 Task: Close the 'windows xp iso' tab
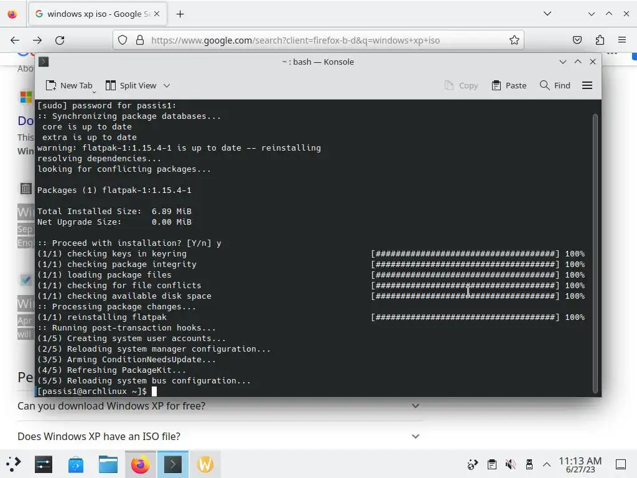pyautogui.click(x=157, y=14)
